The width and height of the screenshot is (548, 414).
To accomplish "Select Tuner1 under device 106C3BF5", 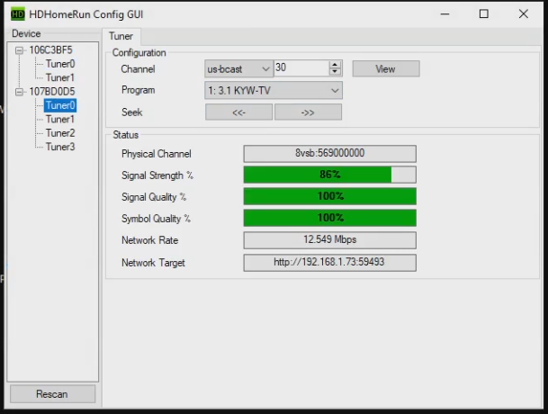I will (60, 78).
